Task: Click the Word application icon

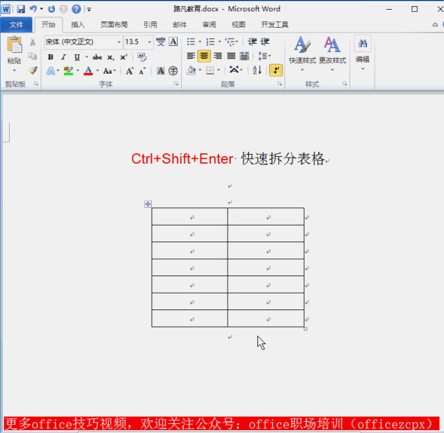Action: click(6, 9)
